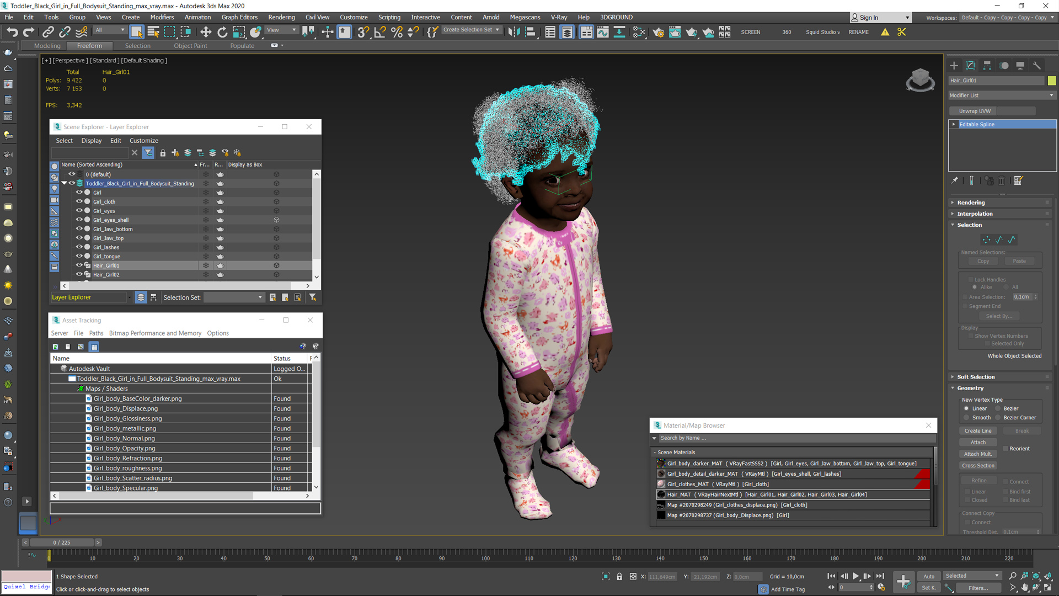
Task: Toggle visibility eye of Girl_cloth
Action: tap(79, 201)
